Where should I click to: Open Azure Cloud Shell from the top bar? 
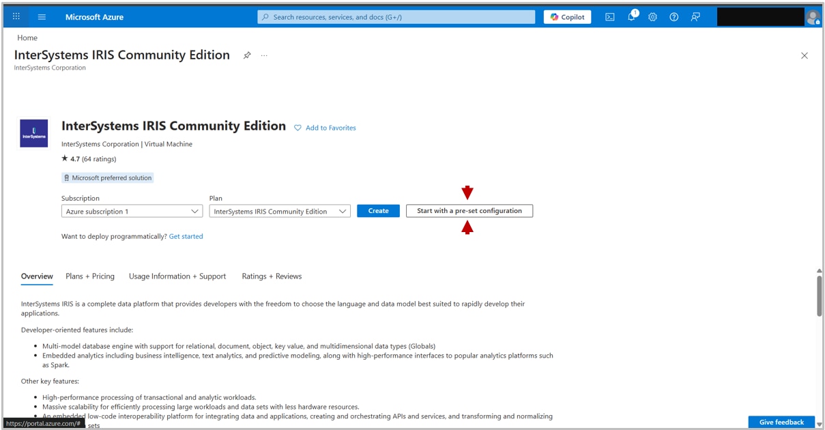[609, 16]
